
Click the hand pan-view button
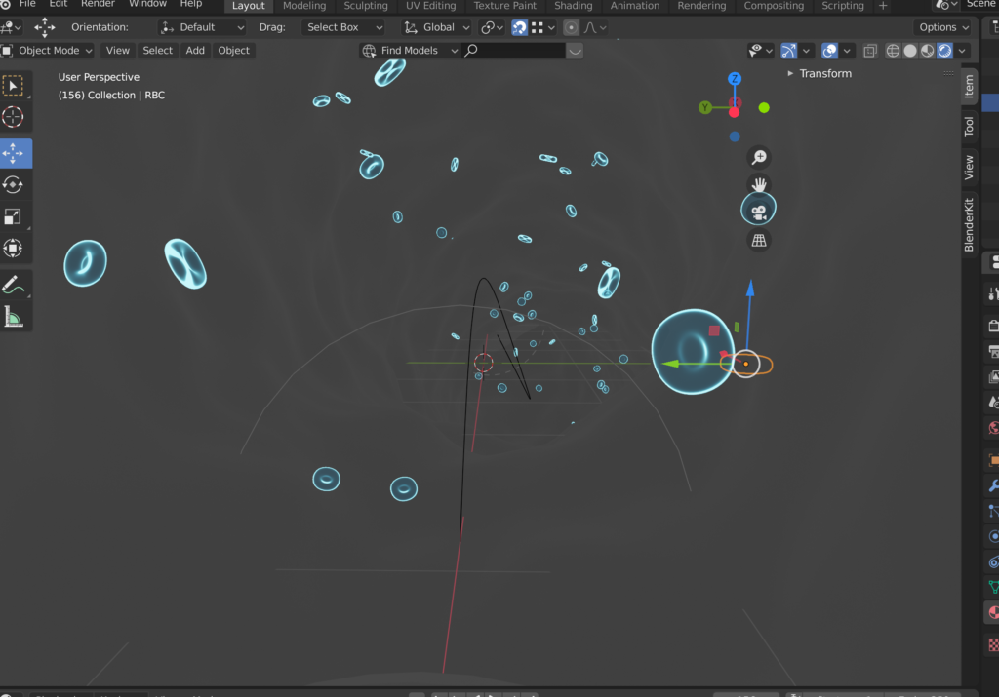tap(759, 184)
